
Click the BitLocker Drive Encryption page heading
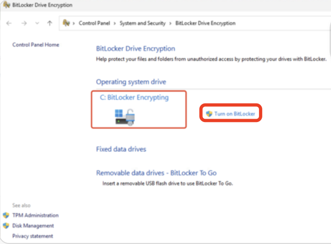point(136,49)
